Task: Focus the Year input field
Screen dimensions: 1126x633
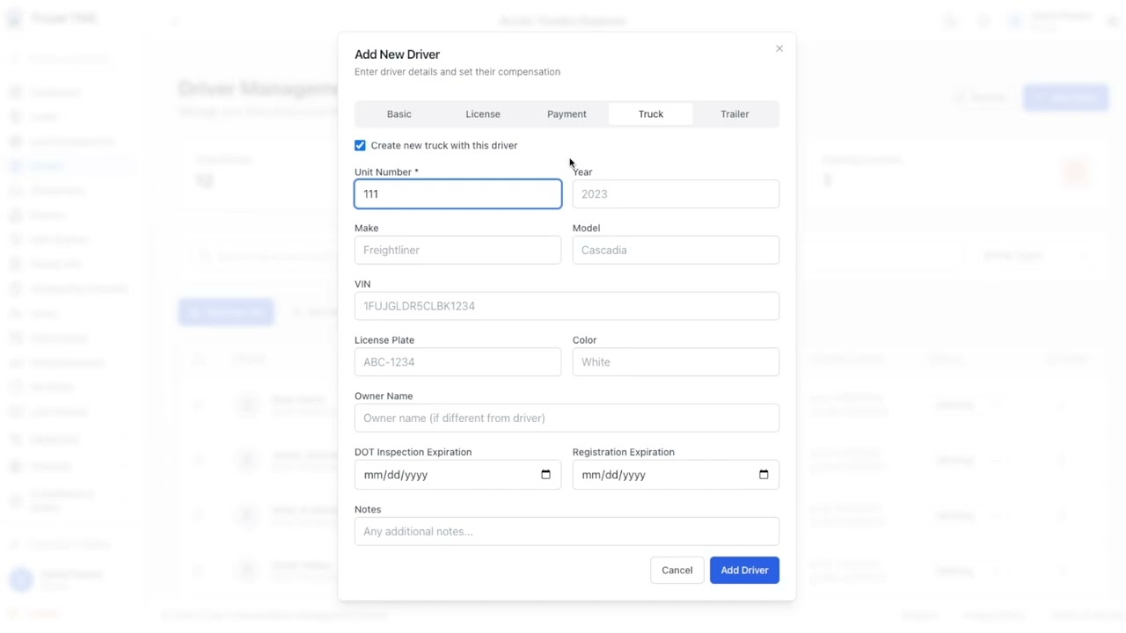Action: [x=676, y=194]
